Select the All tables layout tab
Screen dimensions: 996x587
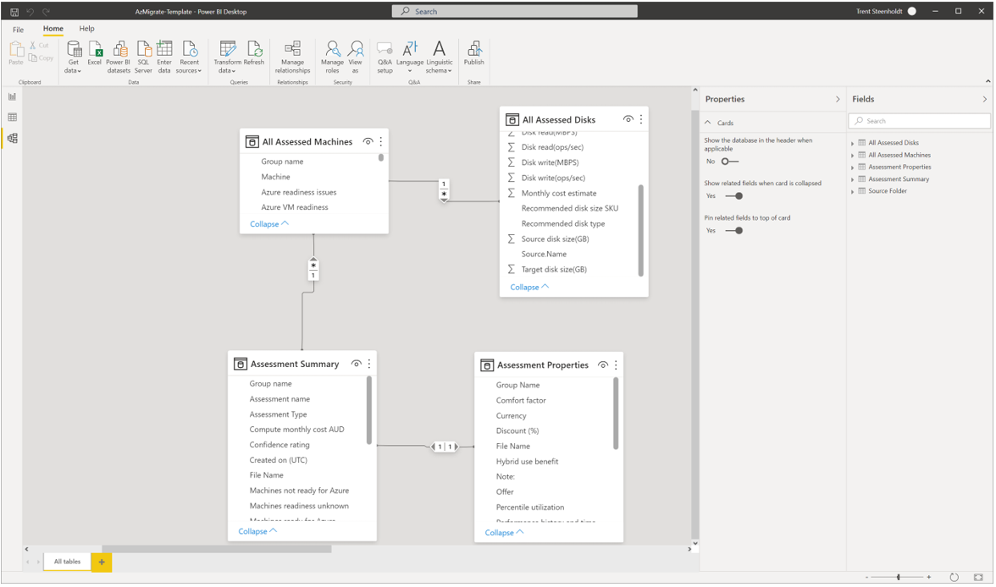[x=68, y=562]
